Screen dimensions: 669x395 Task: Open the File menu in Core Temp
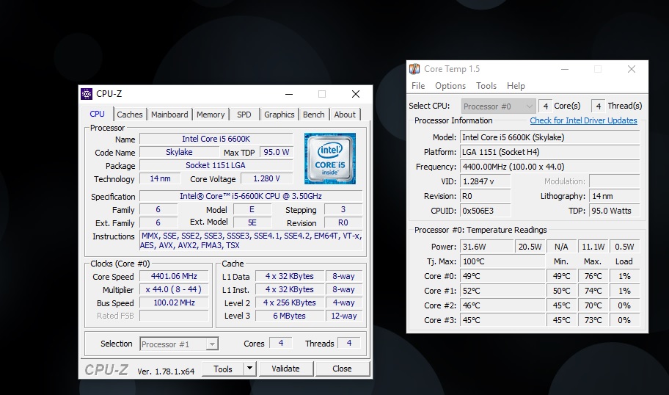click(x=418, y=86)
